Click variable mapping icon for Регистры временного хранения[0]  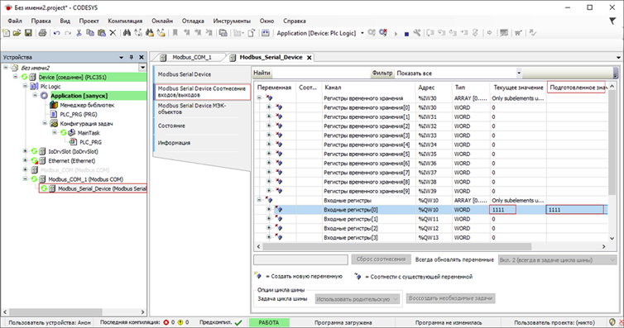pyautogui.click(x=278, y=107)
